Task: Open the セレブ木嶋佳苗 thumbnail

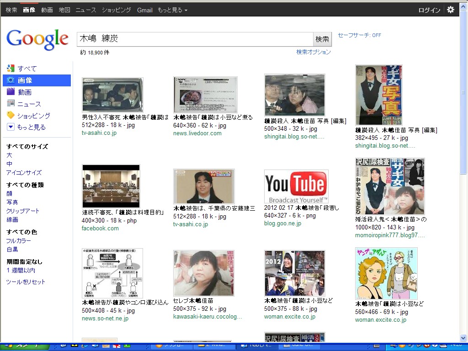Action: 204,273
